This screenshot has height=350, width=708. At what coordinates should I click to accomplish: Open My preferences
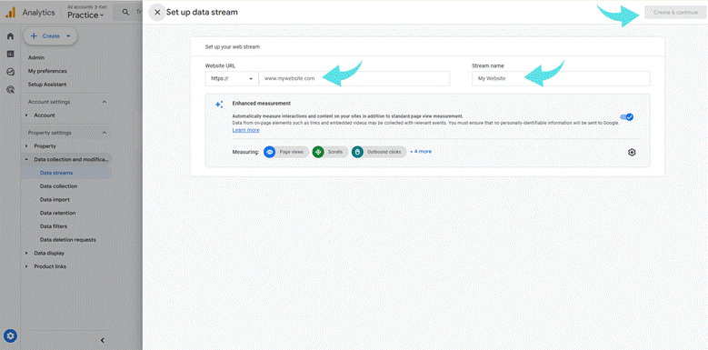point(47,71)
